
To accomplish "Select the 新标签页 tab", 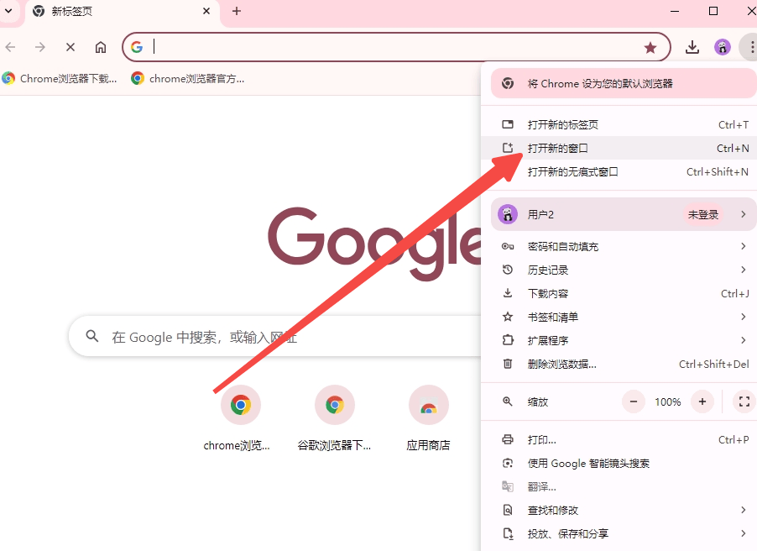I will (x=123, y=11).
